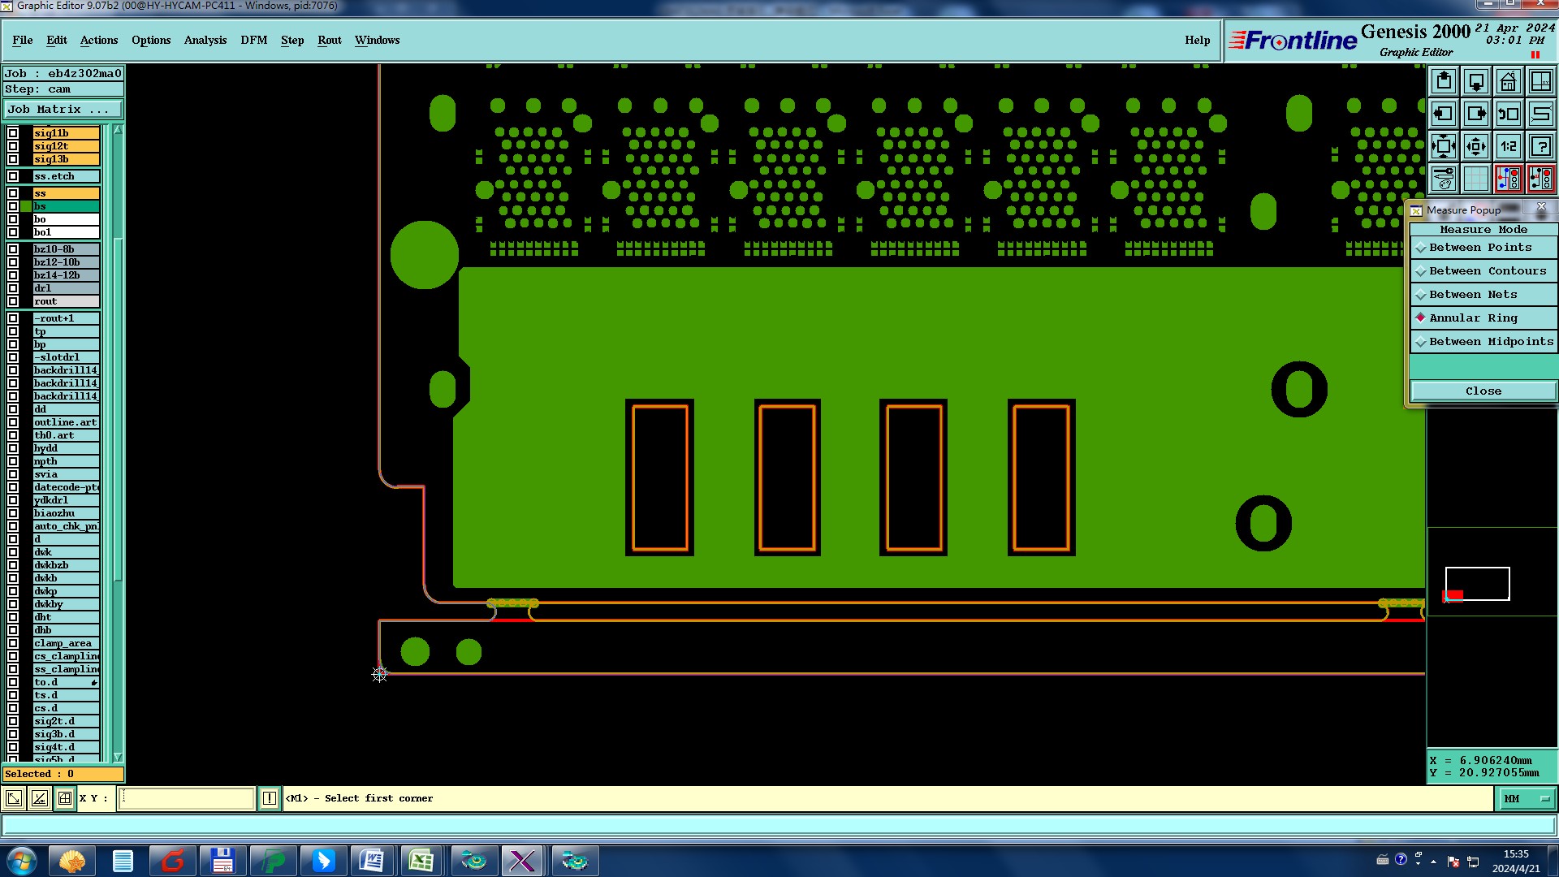Image resolution: width=1559 pixels, height=877 pixels.
Task: Click the pan right arrow icon
Action: (x=1475, y=114)
